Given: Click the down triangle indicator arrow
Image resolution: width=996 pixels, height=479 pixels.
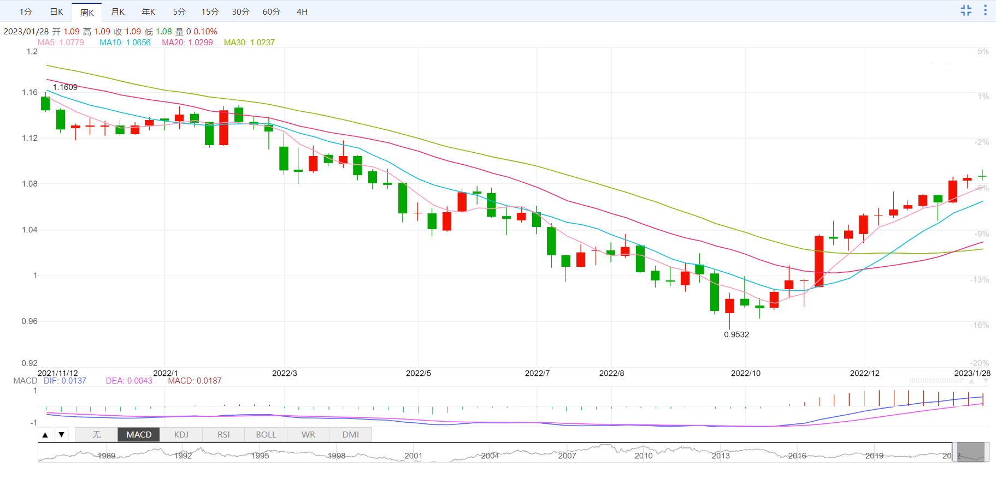Looking at the screenshot, I should click(x=62, y=435).
